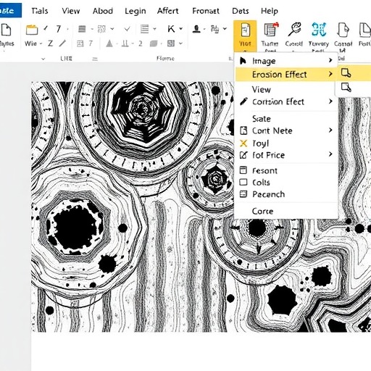Click the triangle shape icon

[x=109, y=43]
